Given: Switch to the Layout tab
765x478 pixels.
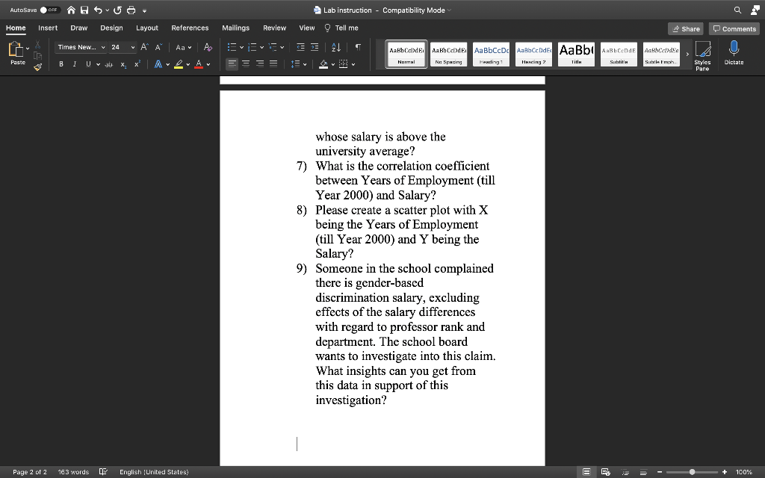Looking at the screenshot, I should [x=147, y=28].
